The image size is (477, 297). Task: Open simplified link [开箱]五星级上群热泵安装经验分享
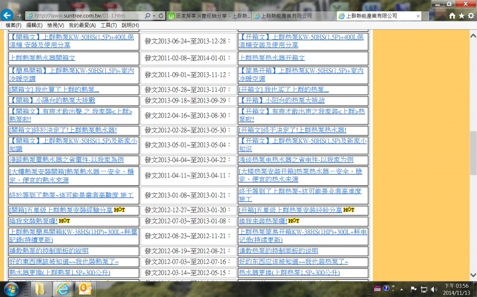pyautogui.click(x=291, y=210)
